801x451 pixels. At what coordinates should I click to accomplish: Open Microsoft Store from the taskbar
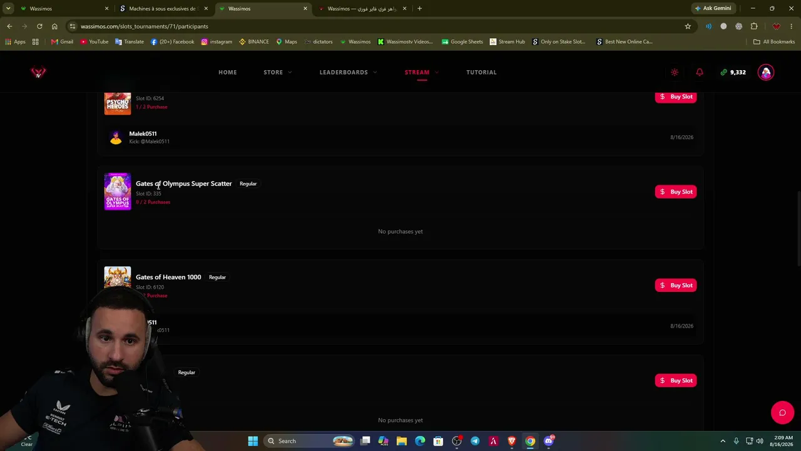coord(438,441)
